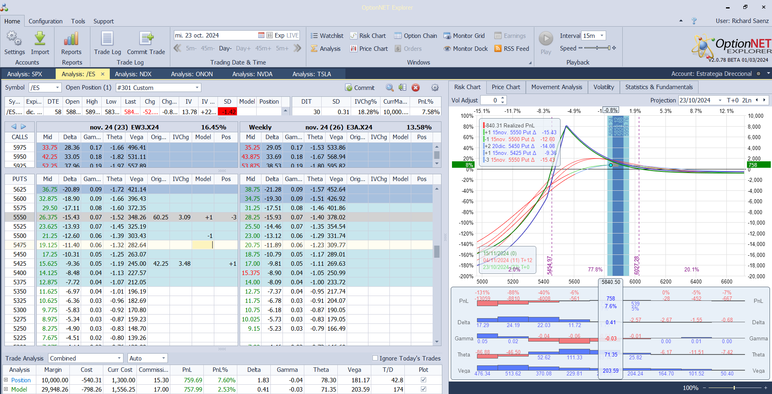Toggle Plot checkbox for Position row
This screenshot has height=394, width=772.
click(423, 380)
